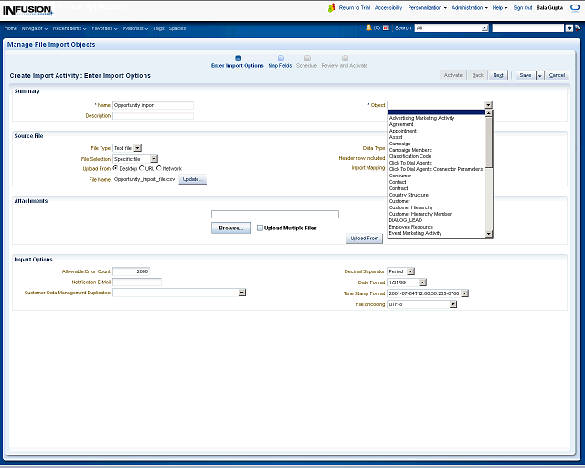
Task: Open the Administration menu
Action: pyautogui.click(x=469, y=7)
